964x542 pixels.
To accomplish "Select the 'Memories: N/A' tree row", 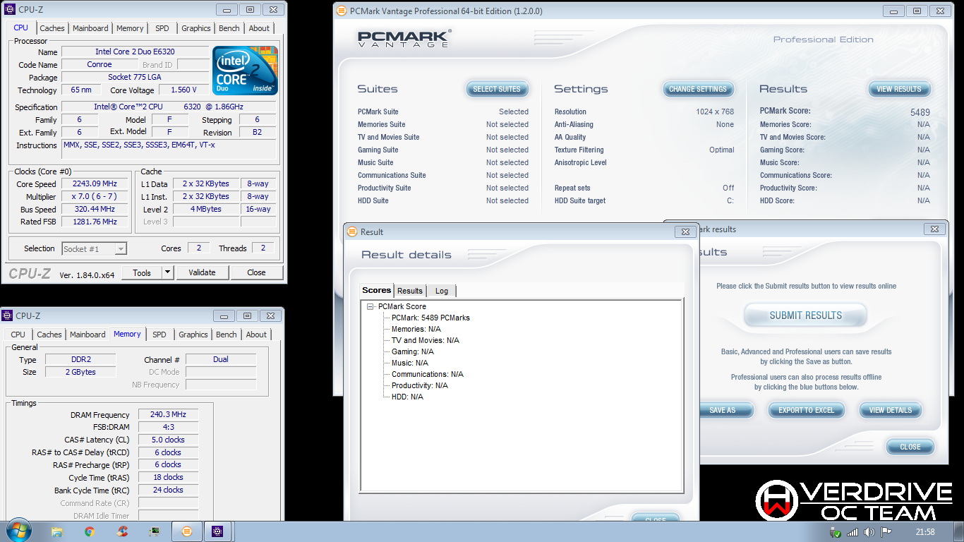I will pos(416,329).
